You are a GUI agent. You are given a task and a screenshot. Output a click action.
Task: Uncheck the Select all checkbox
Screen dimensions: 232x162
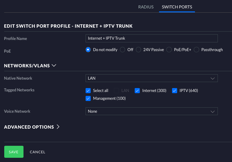(88, 90)
